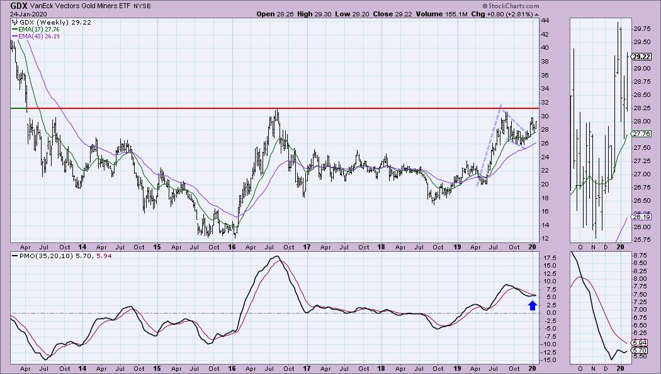Click the black 29.22 price tag in right panel
Image resolution: width=661 pixels, height=374 pixels.
tap(642, 56)
